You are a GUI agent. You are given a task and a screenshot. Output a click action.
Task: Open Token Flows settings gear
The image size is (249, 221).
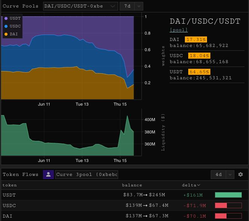click(240, 174)
